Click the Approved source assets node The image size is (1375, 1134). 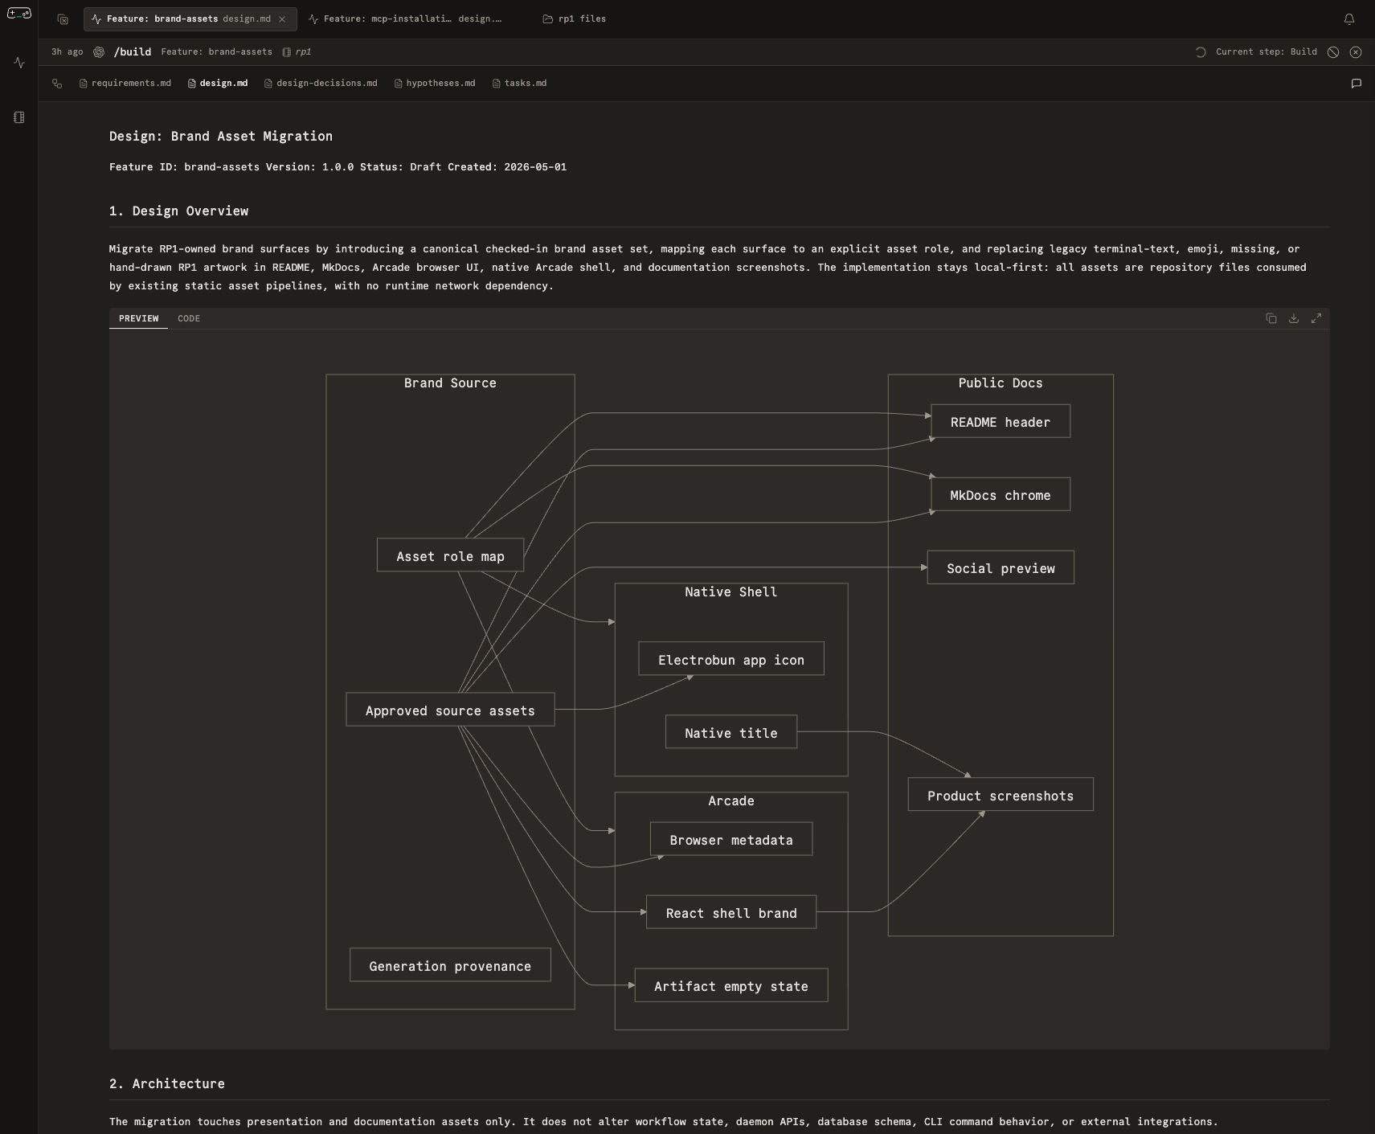tap(450, 710)
